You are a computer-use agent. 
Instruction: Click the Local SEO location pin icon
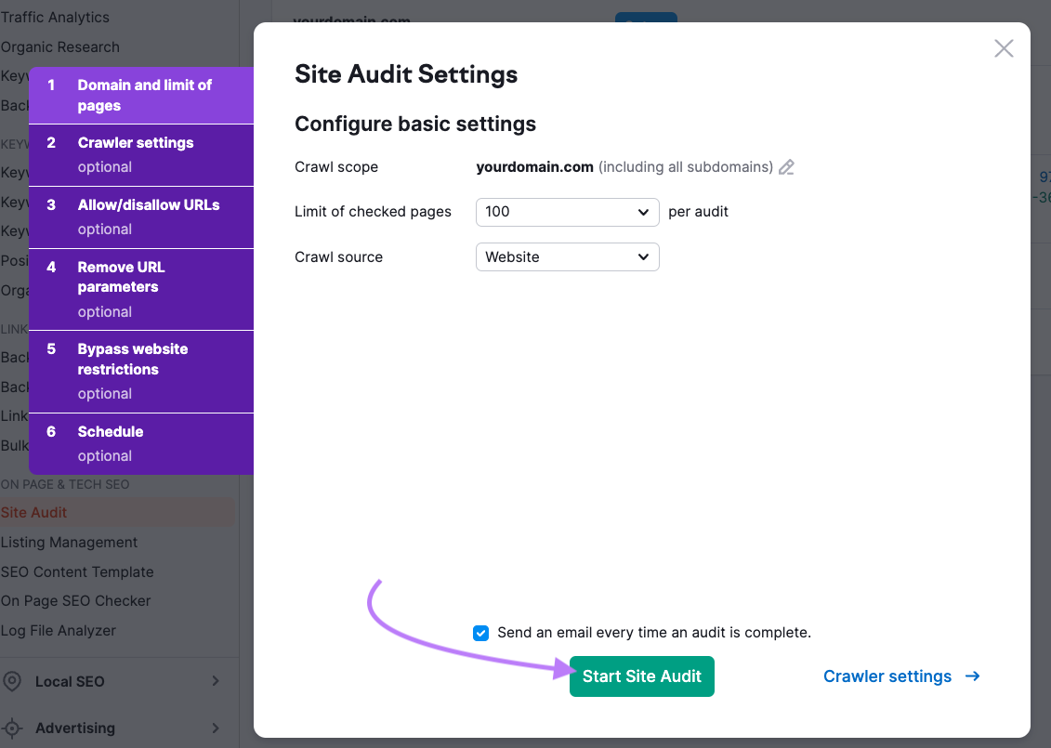click(14, 681)
